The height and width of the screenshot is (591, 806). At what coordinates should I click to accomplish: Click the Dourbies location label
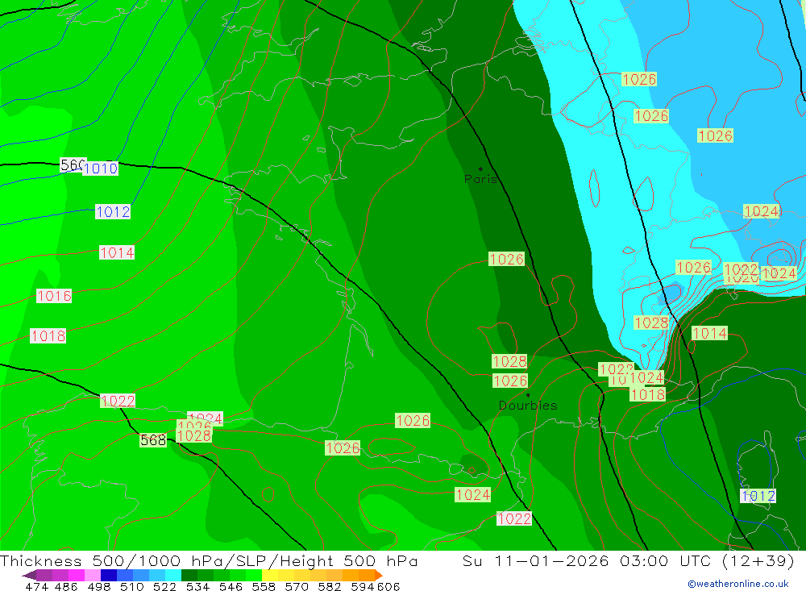pos(528,406)
